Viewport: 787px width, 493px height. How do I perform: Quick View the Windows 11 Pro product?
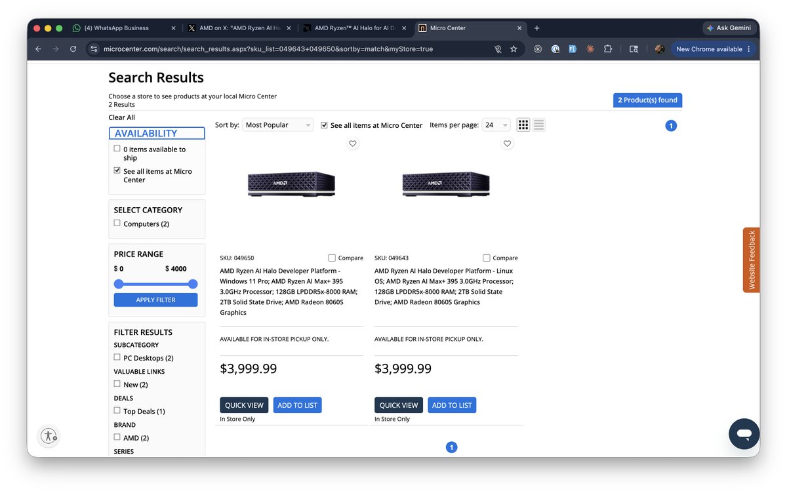tap(244, 405)
